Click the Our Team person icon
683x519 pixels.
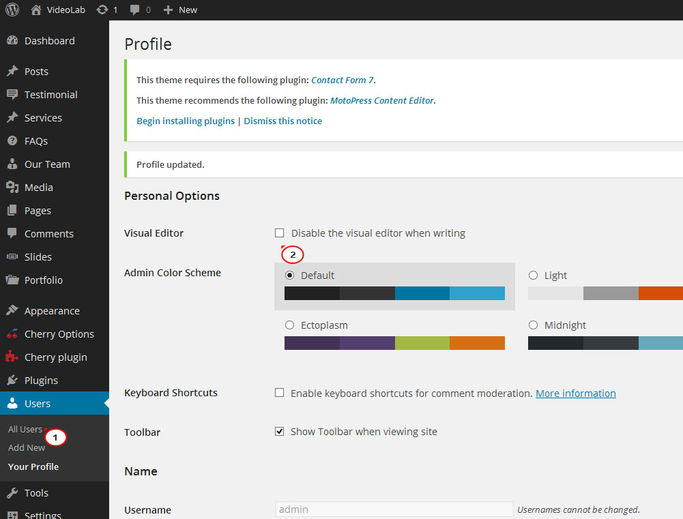point(12,164)
